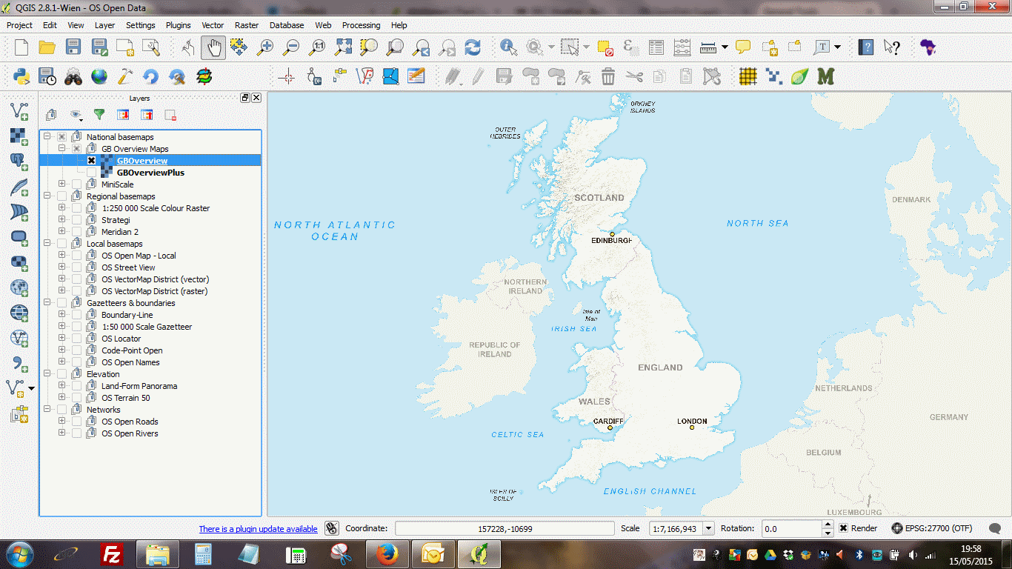
Task: Expand the MiniScale group
Action: (x=62, y=184)
